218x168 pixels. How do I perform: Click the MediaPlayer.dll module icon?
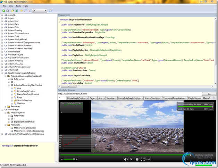(9, 113)
